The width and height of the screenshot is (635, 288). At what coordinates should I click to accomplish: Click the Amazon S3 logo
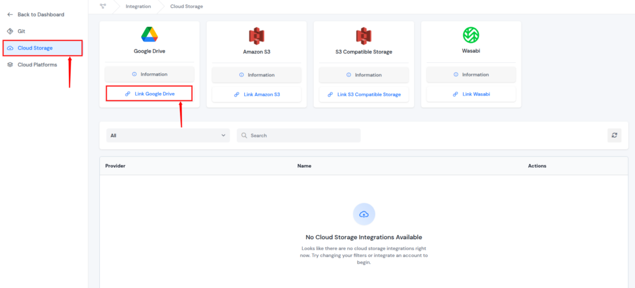256,36
